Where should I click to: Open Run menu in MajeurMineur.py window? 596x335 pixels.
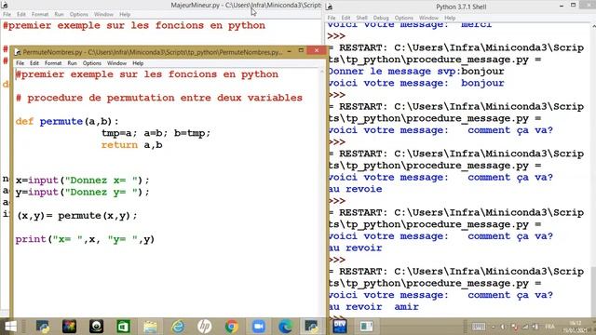click(59, 14)
